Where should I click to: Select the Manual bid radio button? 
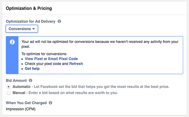(9, 93)
